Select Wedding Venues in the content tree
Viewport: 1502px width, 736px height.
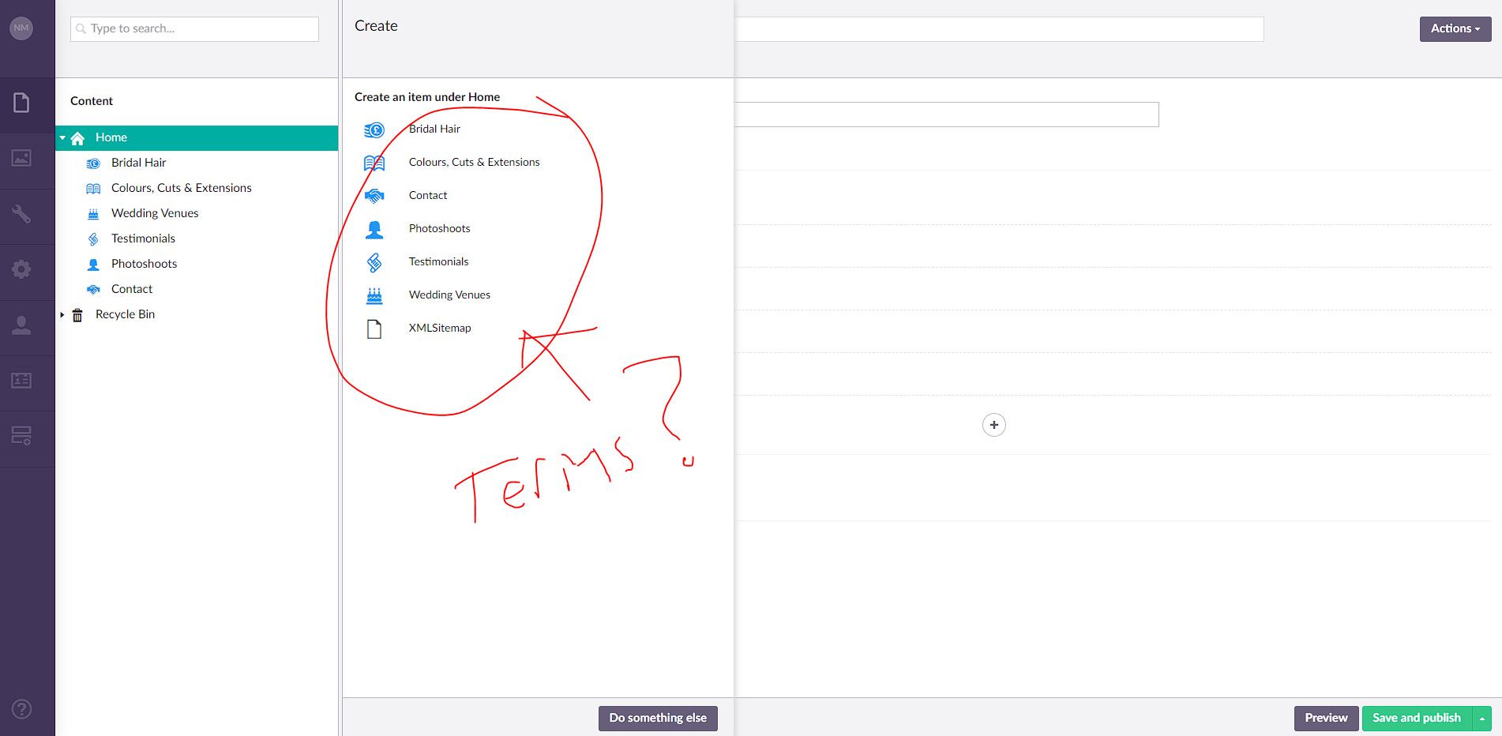coord(155,213)
